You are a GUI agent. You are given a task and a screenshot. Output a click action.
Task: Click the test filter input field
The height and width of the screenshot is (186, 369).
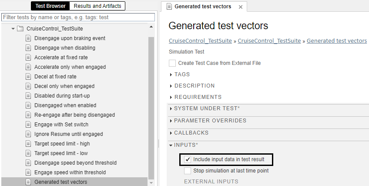pyautogui.click(x=78, y=17)
